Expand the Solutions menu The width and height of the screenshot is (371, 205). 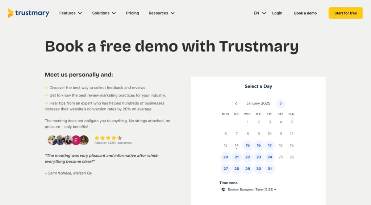pyautogui.click(x=104, y=13)
